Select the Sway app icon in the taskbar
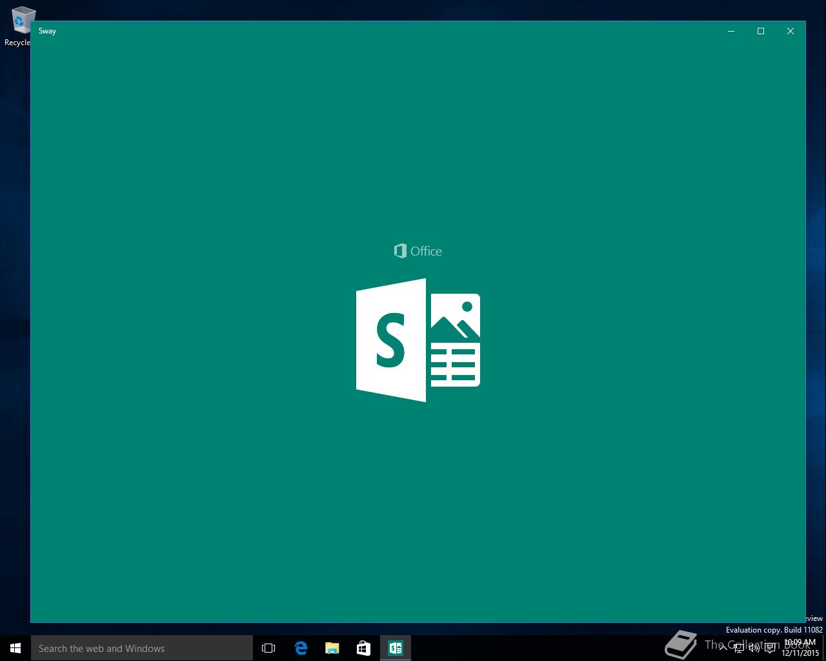The image size is (826, 661). pyautogui.click(x=396, y=648)
